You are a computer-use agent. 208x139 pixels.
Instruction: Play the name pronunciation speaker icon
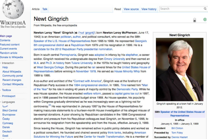tap(76, 33)
